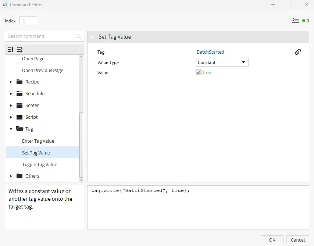Collapse the Set Tag Value header
Screen dimensions: 314x246
[x=92, y=37]
